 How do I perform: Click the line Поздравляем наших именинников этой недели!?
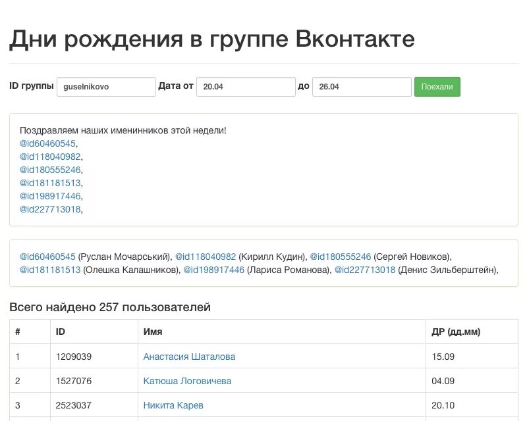click(x=123, y=131)
